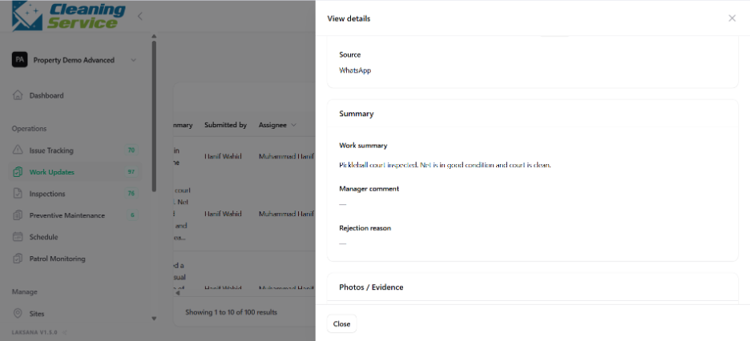Click the Cleaning Service logo
The width and height of the screenshot is (750, 341).
pyautogui.click(x=69, y=16)
